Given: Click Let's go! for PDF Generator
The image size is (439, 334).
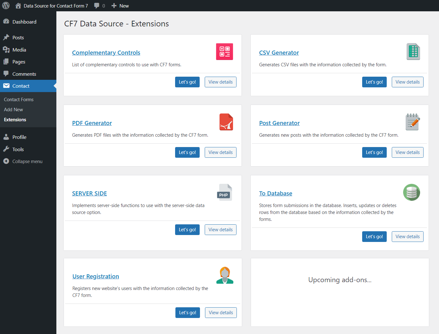Looking at the screenshot, I should [x=187, y=152].
